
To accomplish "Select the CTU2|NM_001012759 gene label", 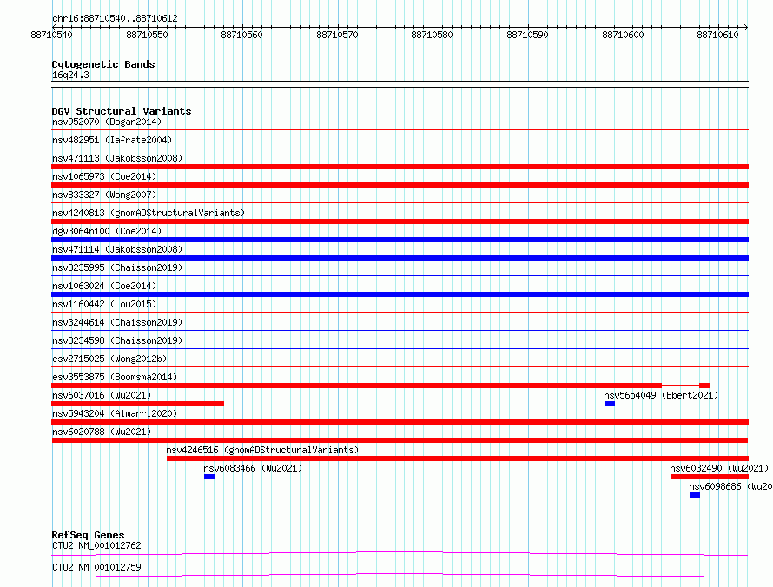I will (96, 567).
